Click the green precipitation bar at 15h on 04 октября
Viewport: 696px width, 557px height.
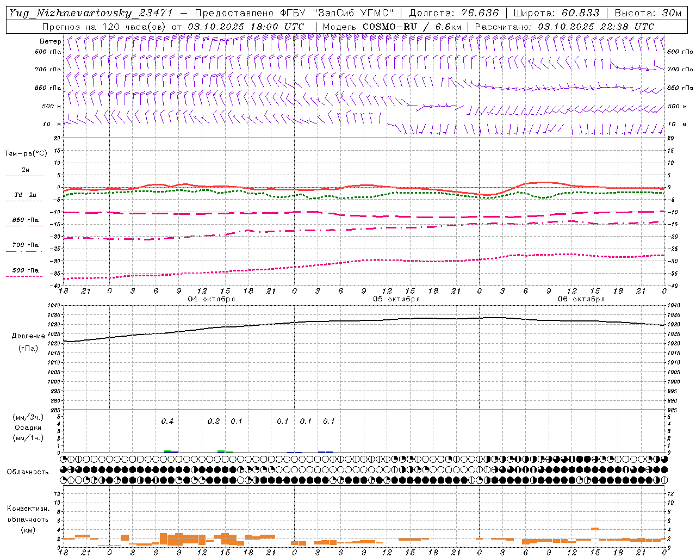[221, 451]
